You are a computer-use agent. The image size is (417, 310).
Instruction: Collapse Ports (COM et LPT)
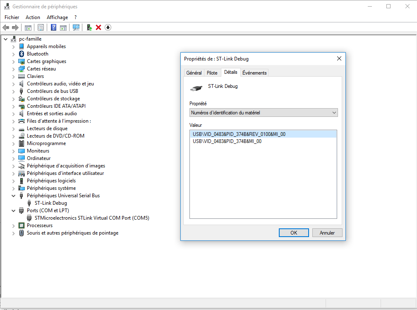pos(13,211)
